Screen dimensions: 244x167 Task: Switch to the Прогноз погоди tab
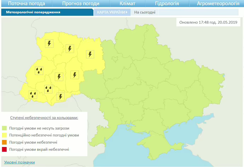pos(81,4)
